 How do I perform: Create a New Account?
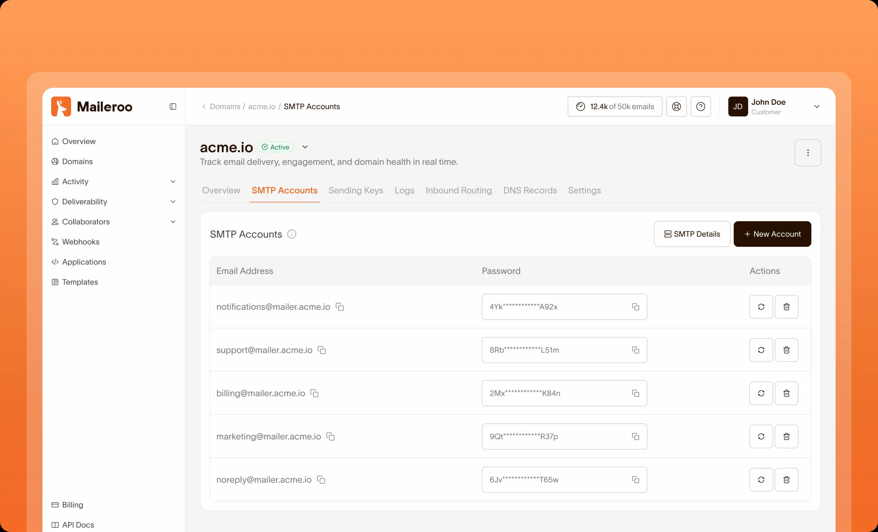tap(772, 234)
